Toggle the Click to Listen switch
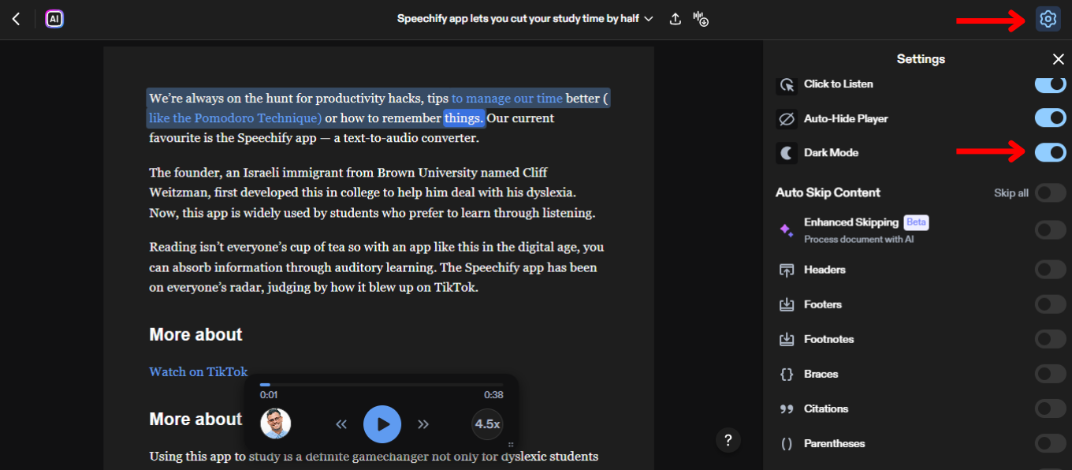 pos(1051,84)
